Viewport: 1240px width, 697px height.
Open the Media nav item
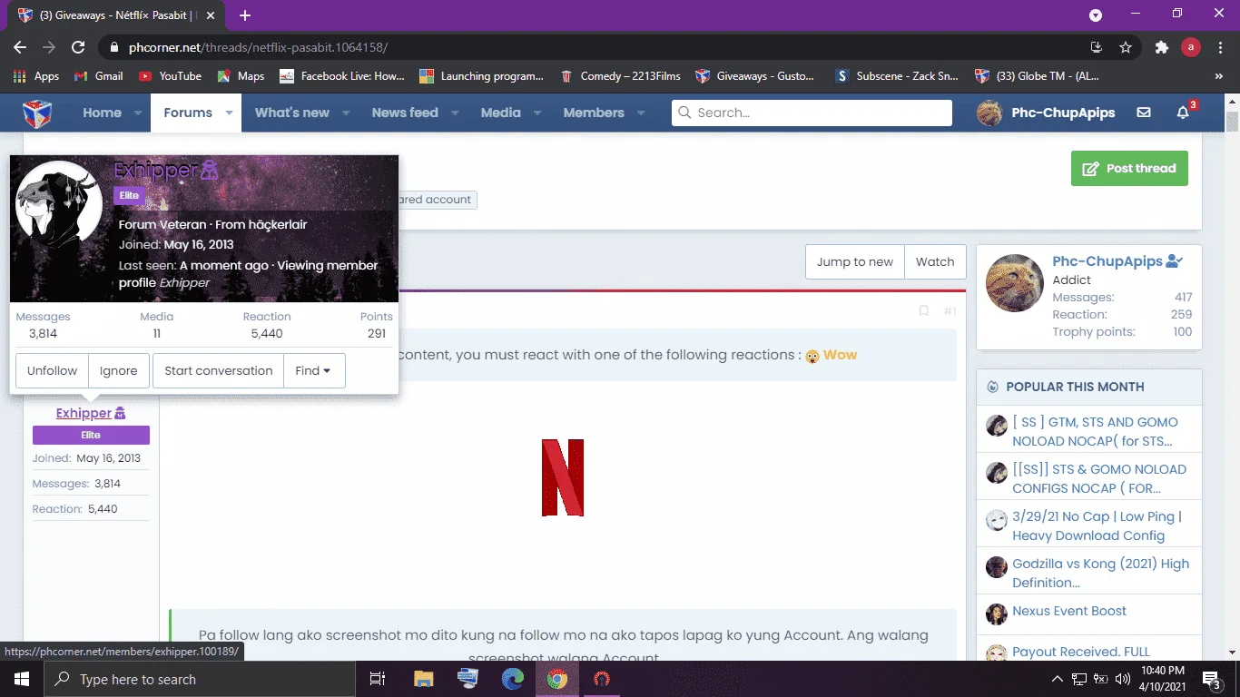501,113
